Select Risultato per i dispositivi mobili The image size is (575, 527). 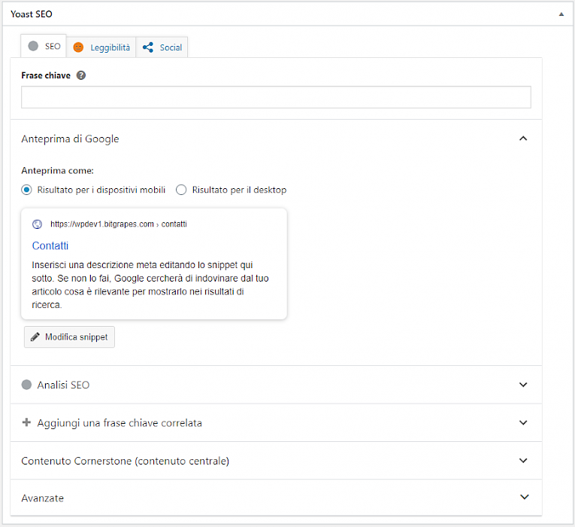(x=27, y=190)
